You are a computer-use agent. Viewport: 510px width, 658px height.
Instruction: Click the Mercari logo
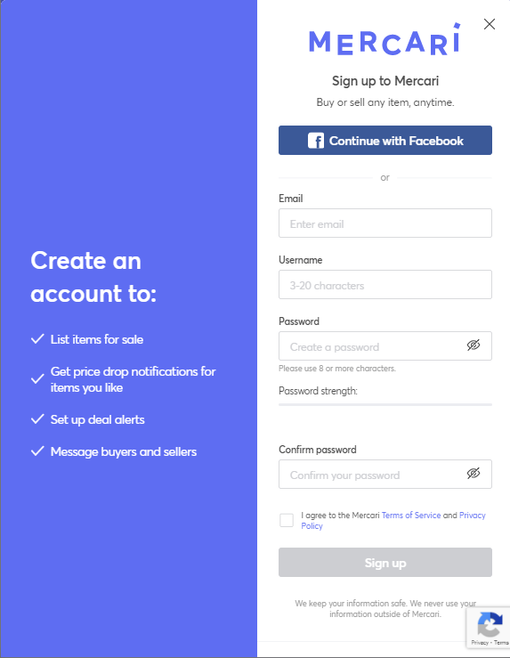[x=385, y=39]
